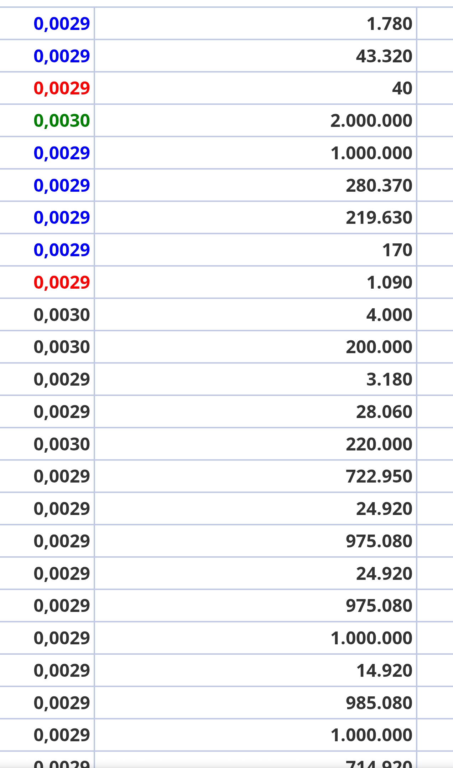Select the first red 0,0029 price above 0,0030
Image resolution: width=453 pixels, height=768 pixels.
click(62, 88)
